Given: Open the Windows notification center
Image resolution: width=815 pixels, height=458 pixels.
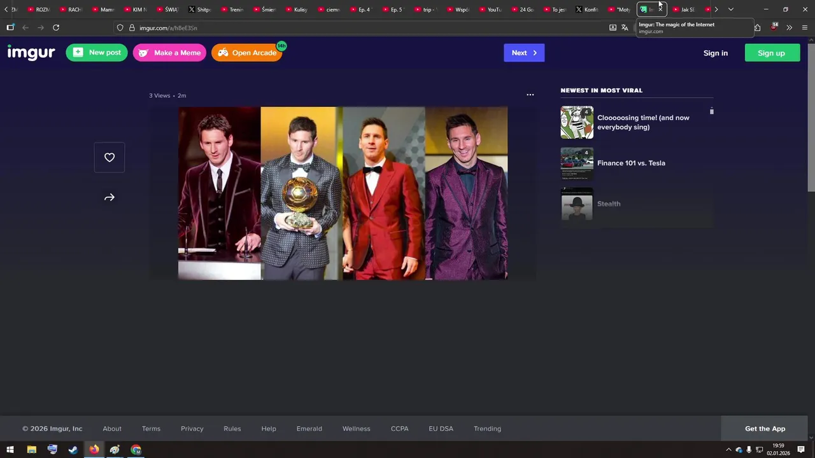Looking at the screenshot, I should [x=801, y=450].
